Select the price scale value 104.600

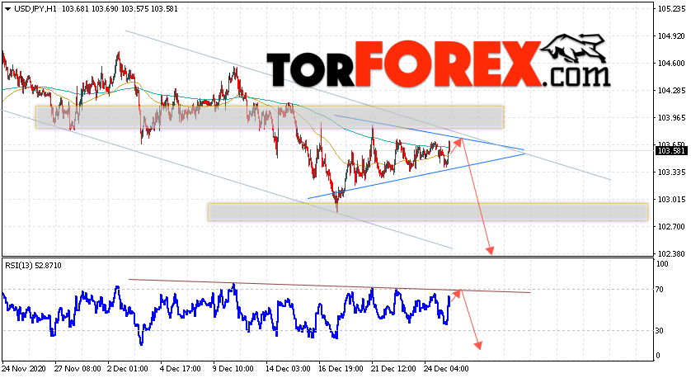[x=671, y=63]
